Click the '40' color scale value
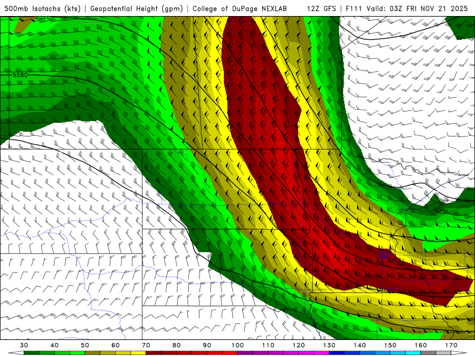 55,345
